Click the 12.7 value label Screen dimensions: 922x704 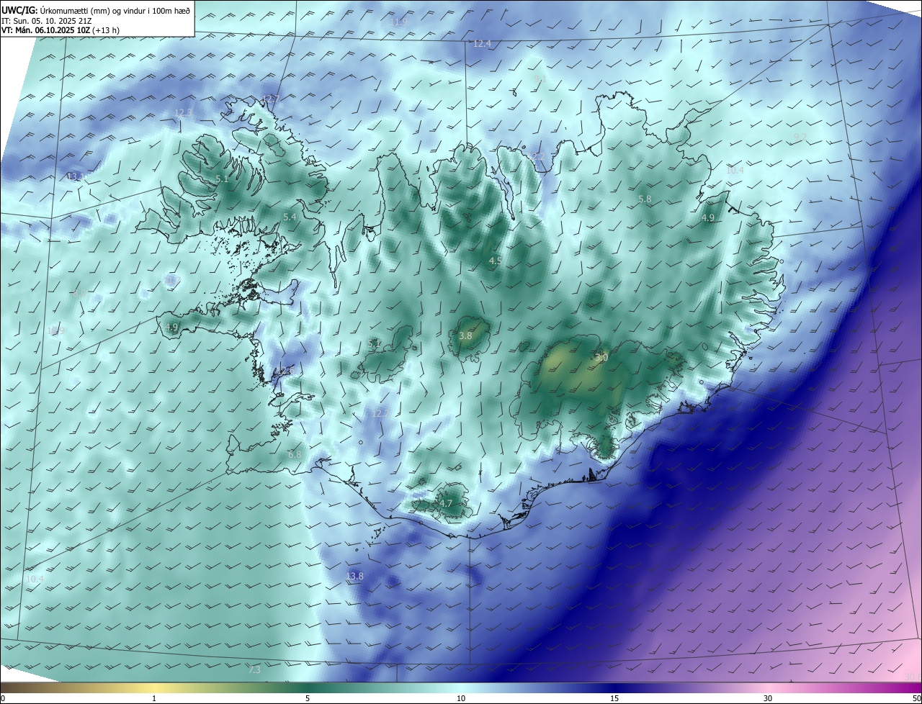tap(271, 99)
